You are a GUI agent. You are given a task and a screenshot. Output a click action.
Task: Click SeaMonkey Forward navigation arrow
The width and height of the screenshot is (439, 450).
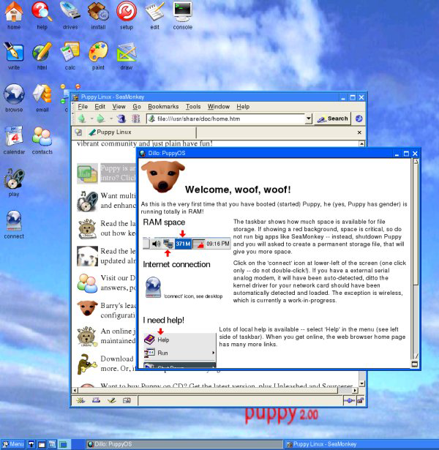[101, 119]
